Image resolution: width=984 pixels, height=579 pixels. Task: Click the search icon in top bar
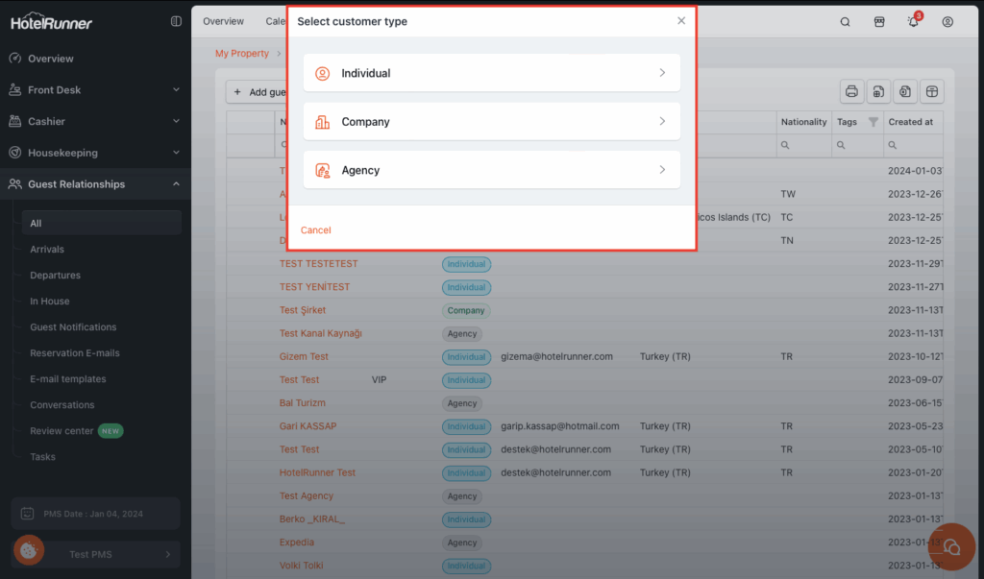tap(845, 22)
